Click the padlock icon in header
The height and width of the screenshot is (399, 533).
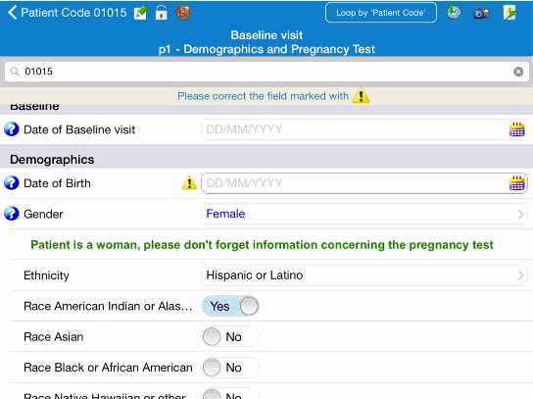[x=161, y=13]
